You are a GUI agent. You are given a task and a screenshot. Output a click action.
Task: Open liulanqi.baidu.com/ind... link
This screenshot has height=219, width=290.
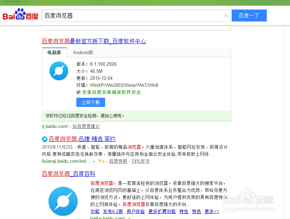coord(66,161)
